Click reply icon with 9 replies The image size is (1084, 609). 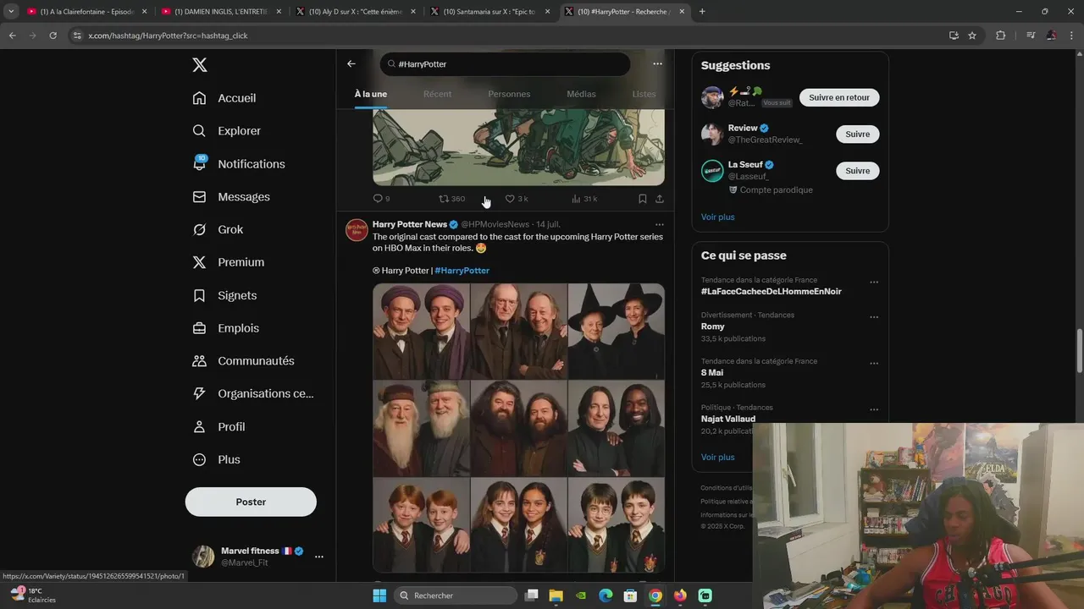click(x=379, y=199)
